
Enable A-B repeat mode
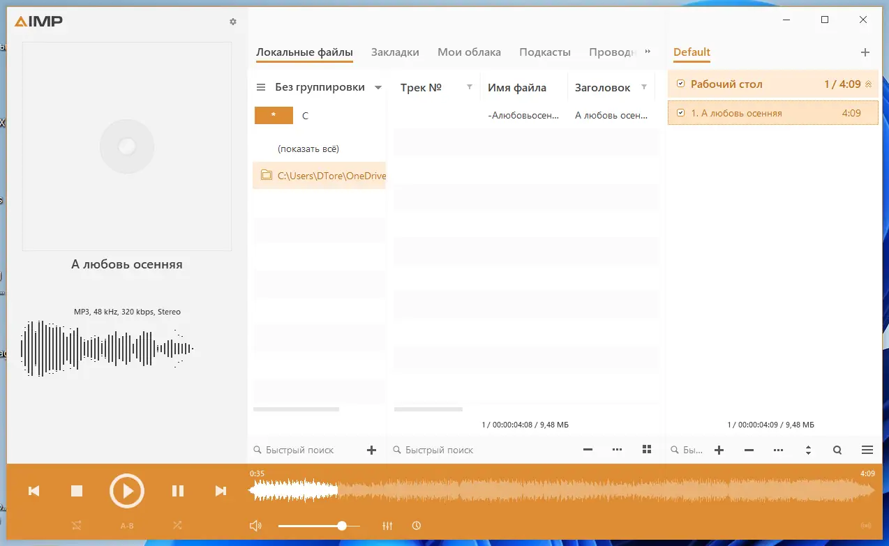pos(126,525)
